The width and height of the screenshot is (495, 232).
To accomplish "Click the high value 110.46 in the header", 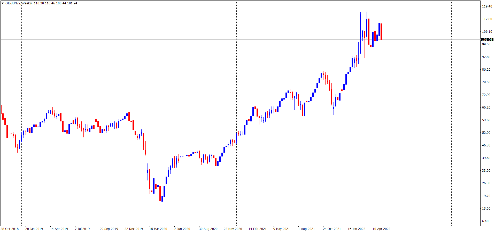I will 50,3.
